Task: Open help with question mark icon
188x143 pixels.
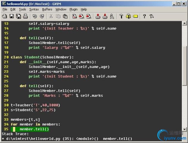Action: (145, 16)
